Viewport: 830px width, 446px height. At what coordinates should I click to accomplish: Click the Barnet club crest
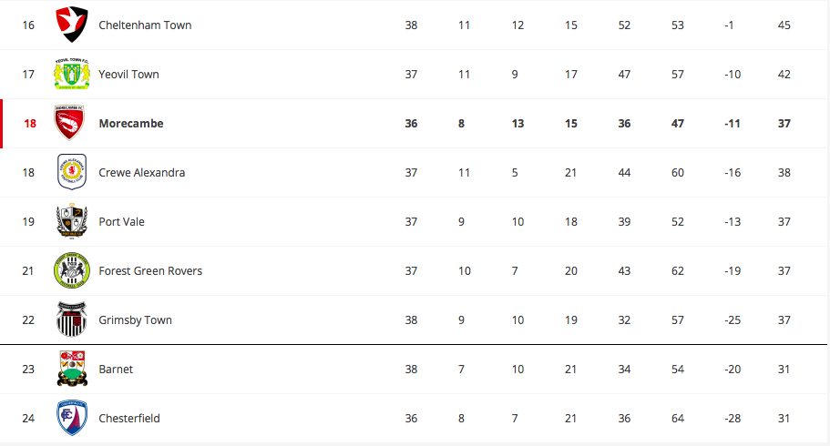point(71,369)
